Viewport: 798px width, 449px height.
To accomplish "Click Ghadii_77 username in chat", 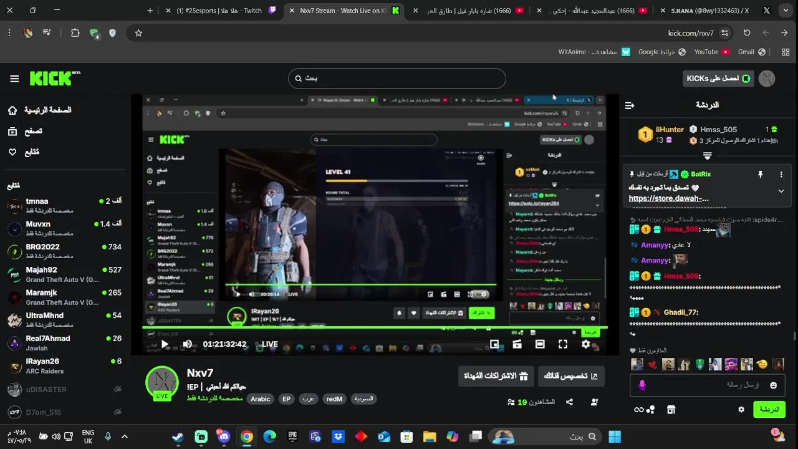I will coord(680,312).
